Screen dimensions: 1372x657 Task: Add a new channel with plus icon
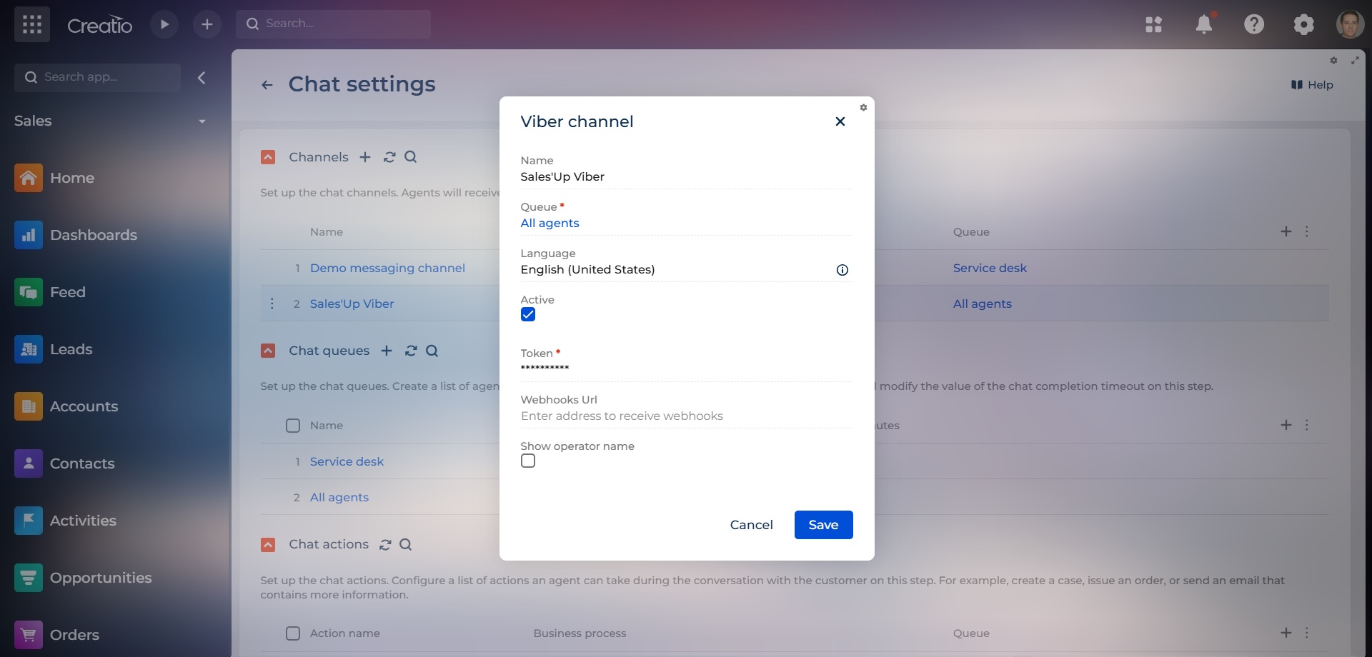tap(365, 157)
